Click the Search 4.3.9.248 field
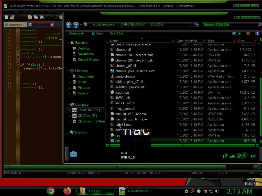262x196 pixels. [230, 24]
